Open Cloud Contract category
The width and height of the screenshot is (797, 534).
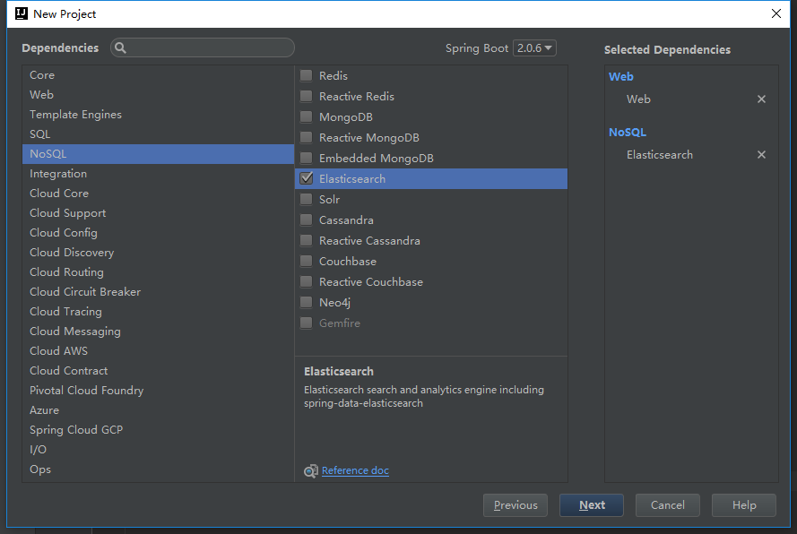158,370
